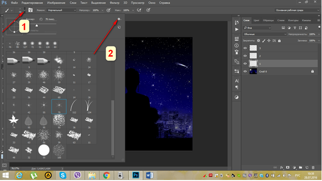The image size is (322, 181).
Task: Open the Обычные blend mode dropdown
Action: click(264, 34)
